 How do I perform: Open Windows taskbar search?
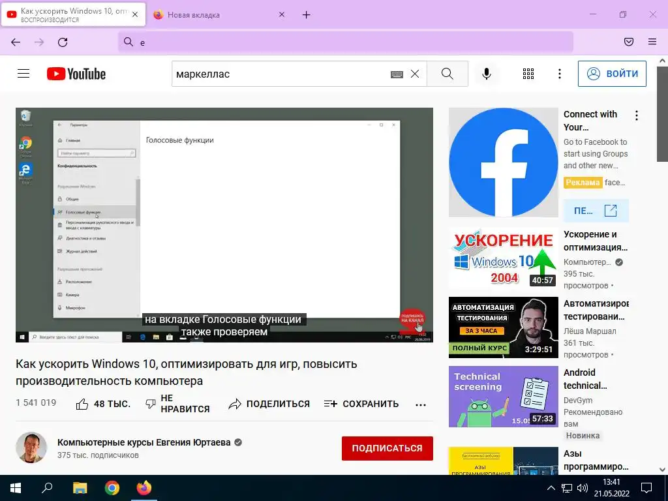tap(47, 488)
